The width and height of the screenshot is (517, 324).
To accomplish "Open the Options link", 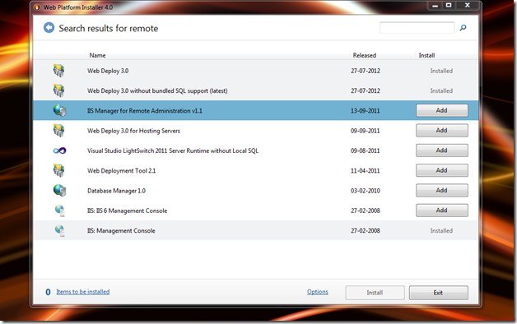I will [x=318, y=292].
